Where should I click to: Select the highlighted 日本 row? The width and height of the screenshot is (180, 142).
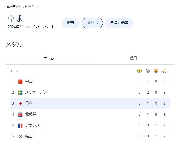pos(90,103)
